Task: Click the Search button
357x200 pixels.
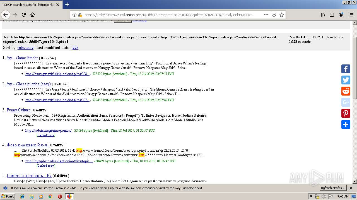Action: 122,21
